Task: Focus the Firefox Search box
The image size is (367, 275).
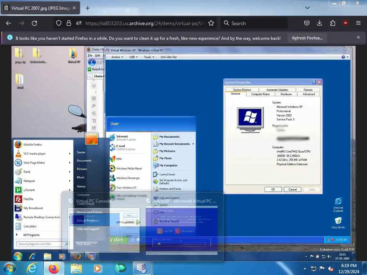Action: (x=254, y=23)
